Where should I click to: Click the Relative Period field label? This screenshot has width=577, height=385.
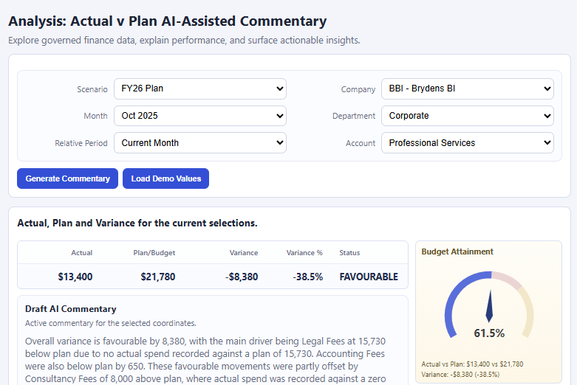(x=81, y=143)
